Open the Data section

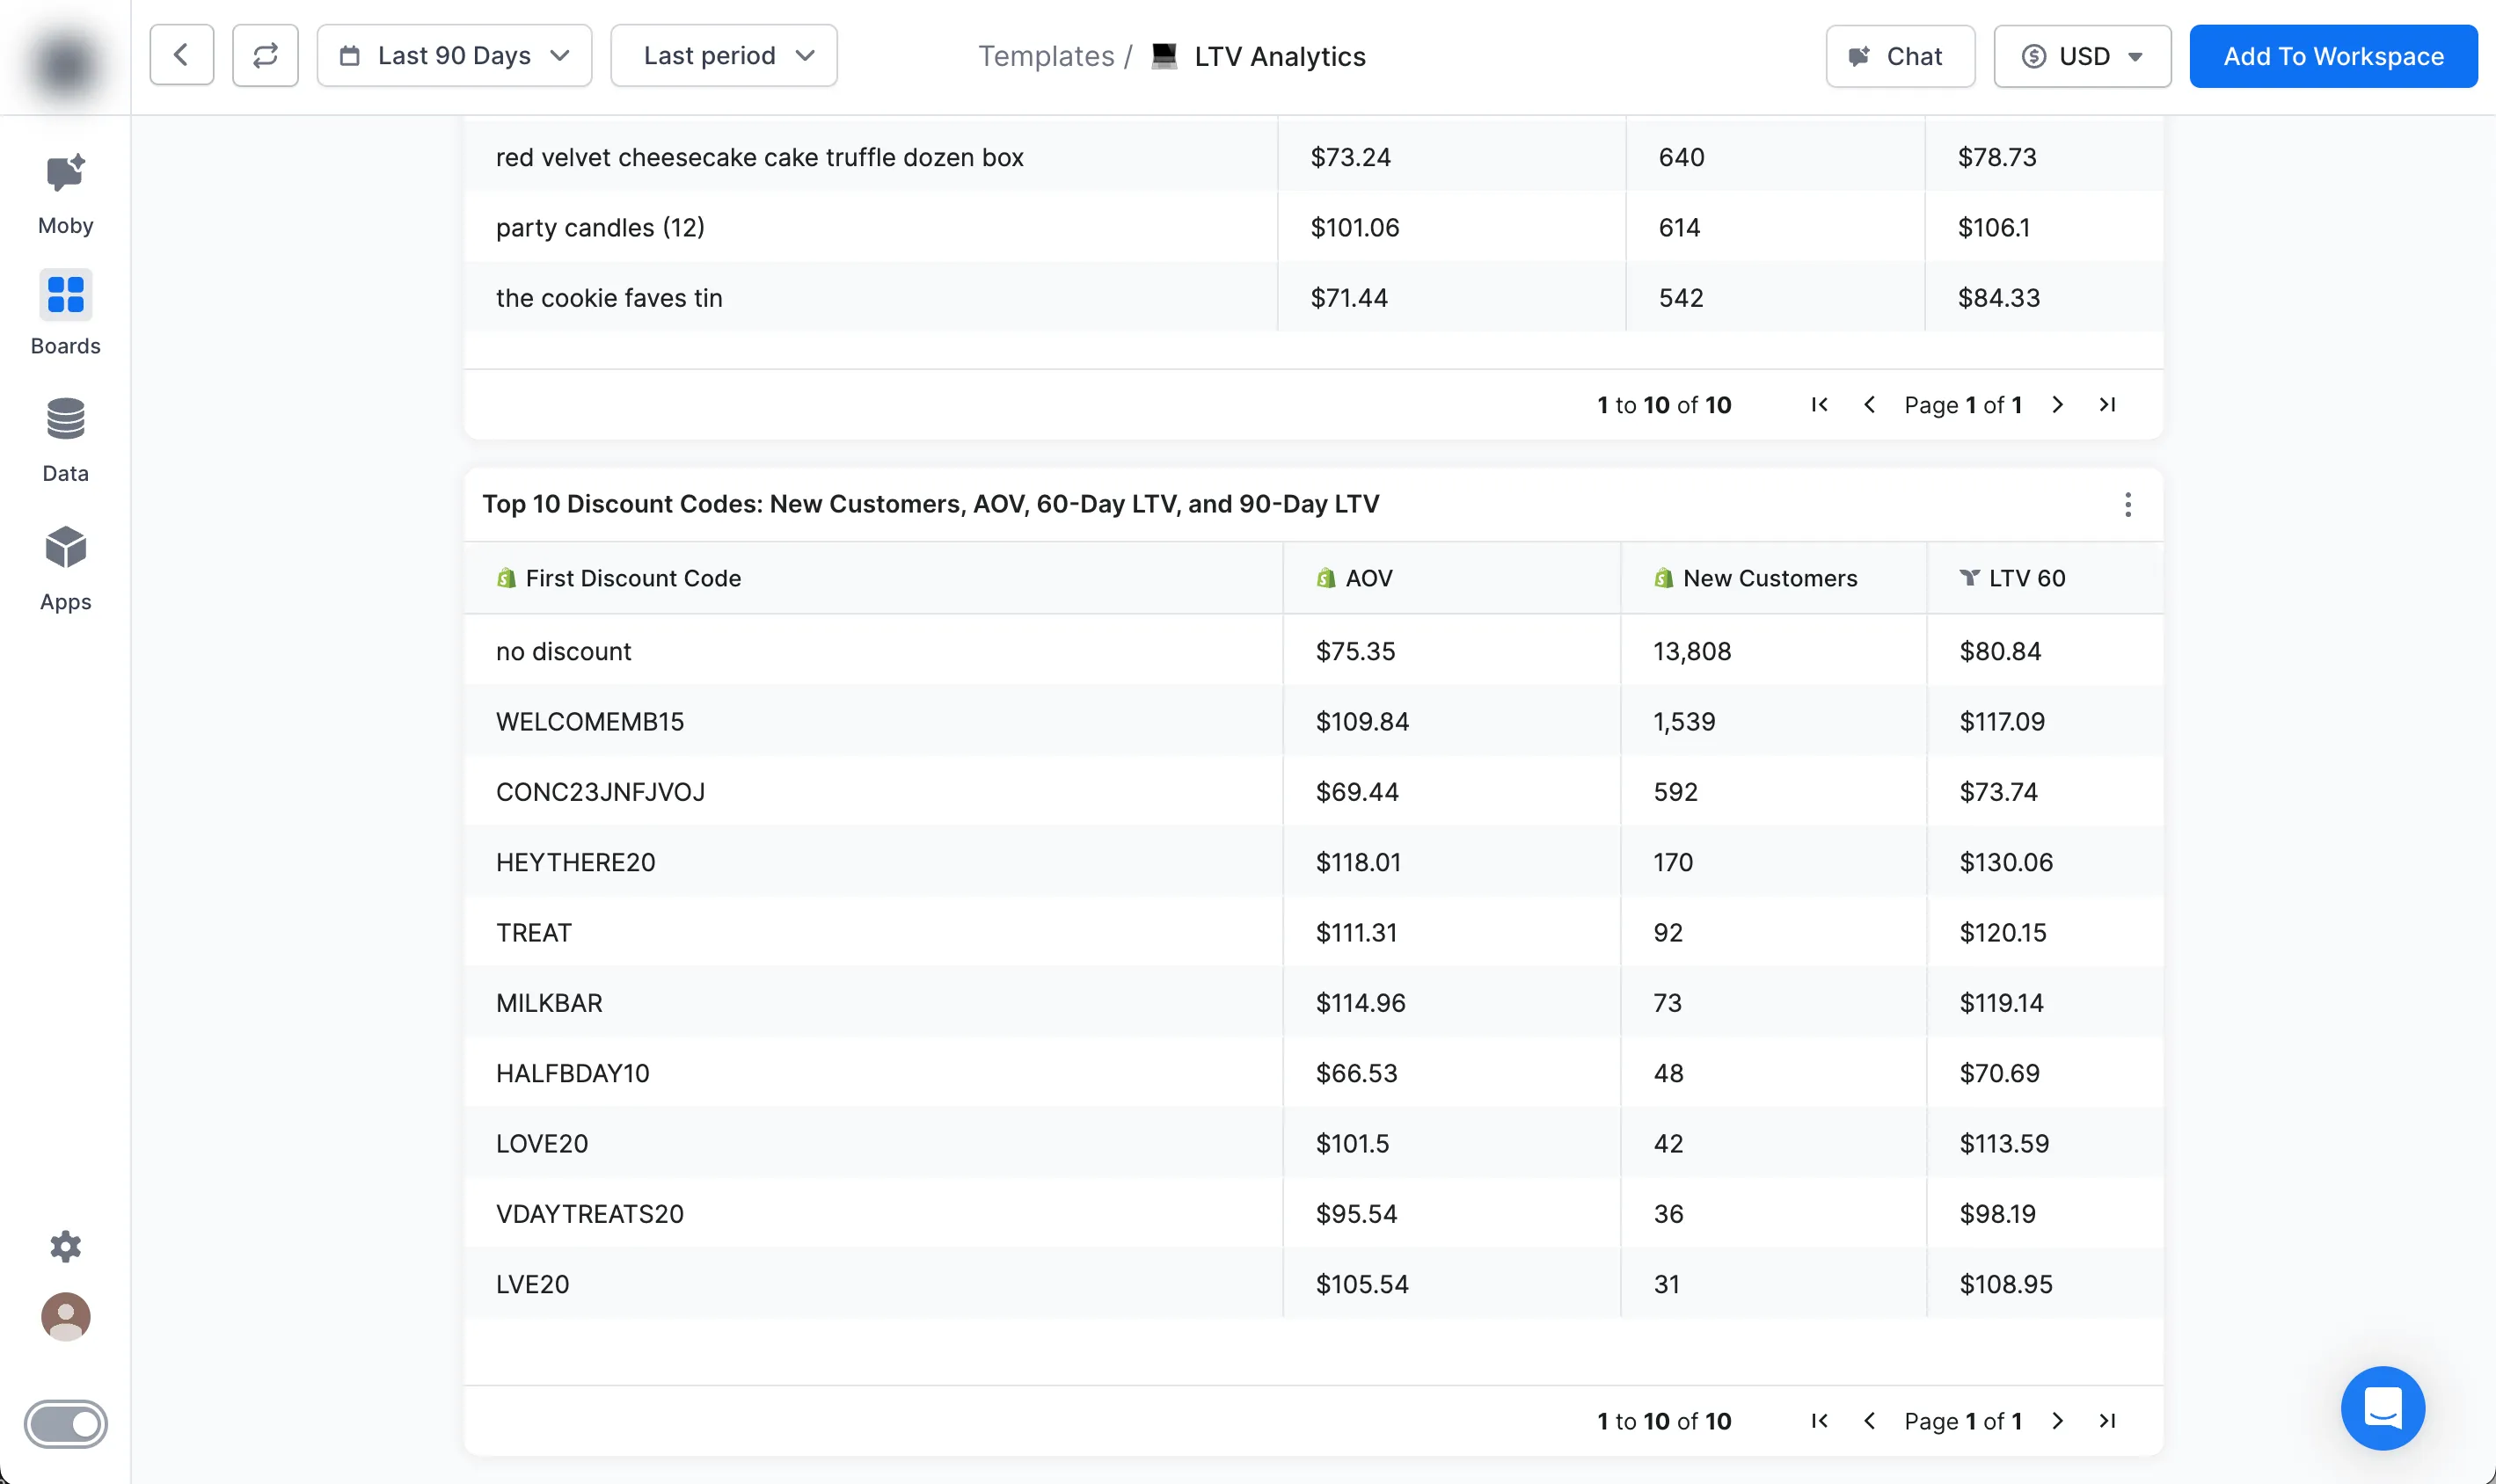pos(65,439)
